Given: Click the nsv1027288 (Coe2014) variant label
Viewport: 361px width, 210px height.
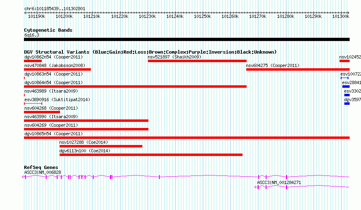Looking at the screenshot, I should click(x=84, y=142).
